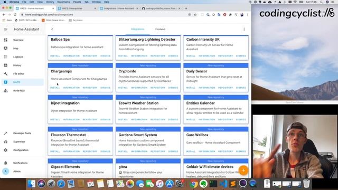338x190 pixels.
Task: Install Blitzortung.org Lightning Detector
Action: 123,56
